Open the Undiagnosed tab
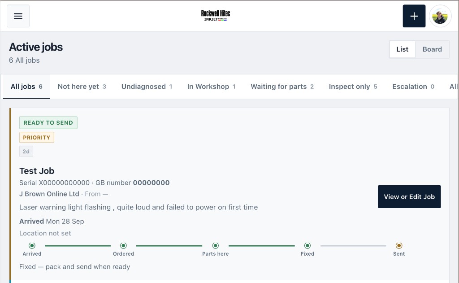Screen dimensions: 459x283 147,87
